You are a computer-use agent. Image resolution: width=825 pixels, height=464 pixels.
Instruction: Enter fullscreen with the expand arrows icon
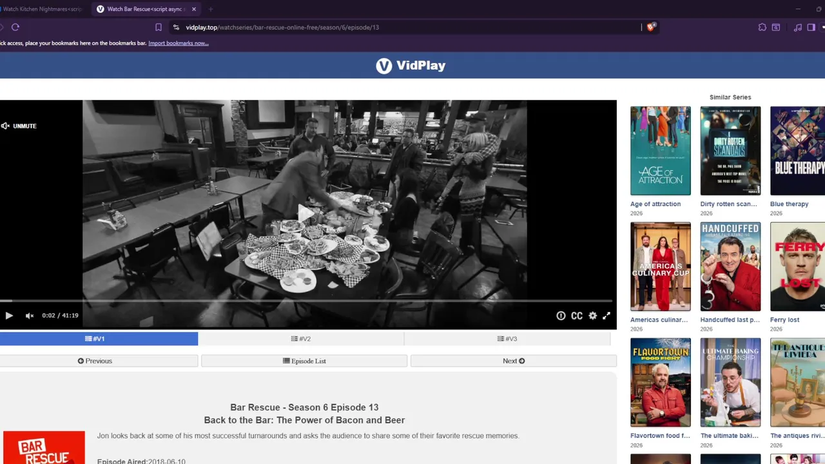[607, 316]
